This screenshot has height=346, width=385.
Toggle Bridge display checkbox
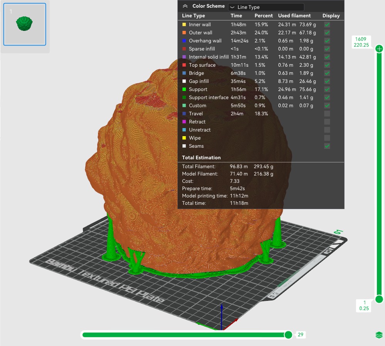(327, 73)
